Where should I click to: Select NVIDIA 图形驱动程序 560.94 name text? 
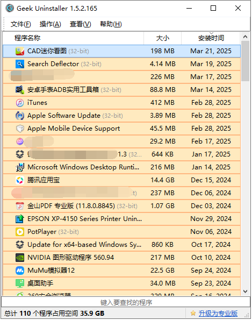70,258
